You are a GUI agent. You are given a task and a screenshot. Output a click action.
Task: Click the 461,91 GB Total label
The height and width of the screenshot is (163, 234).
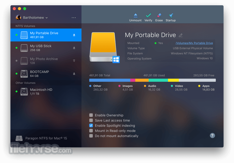100,75
